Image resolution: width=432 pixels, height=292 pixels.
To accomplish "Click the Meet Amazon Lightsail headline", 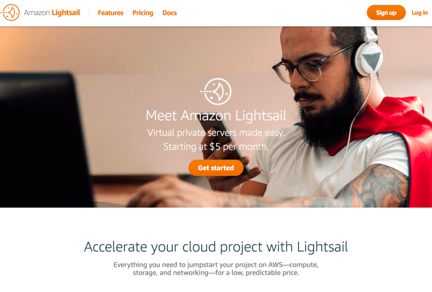I will [216, 116].
